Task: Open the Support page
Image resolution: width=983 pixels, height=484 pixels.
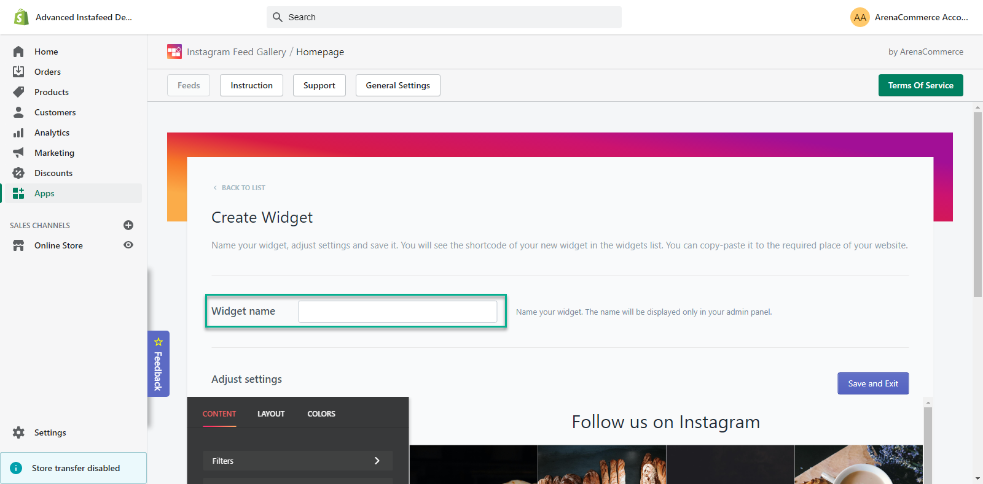Action: [319, 85]
